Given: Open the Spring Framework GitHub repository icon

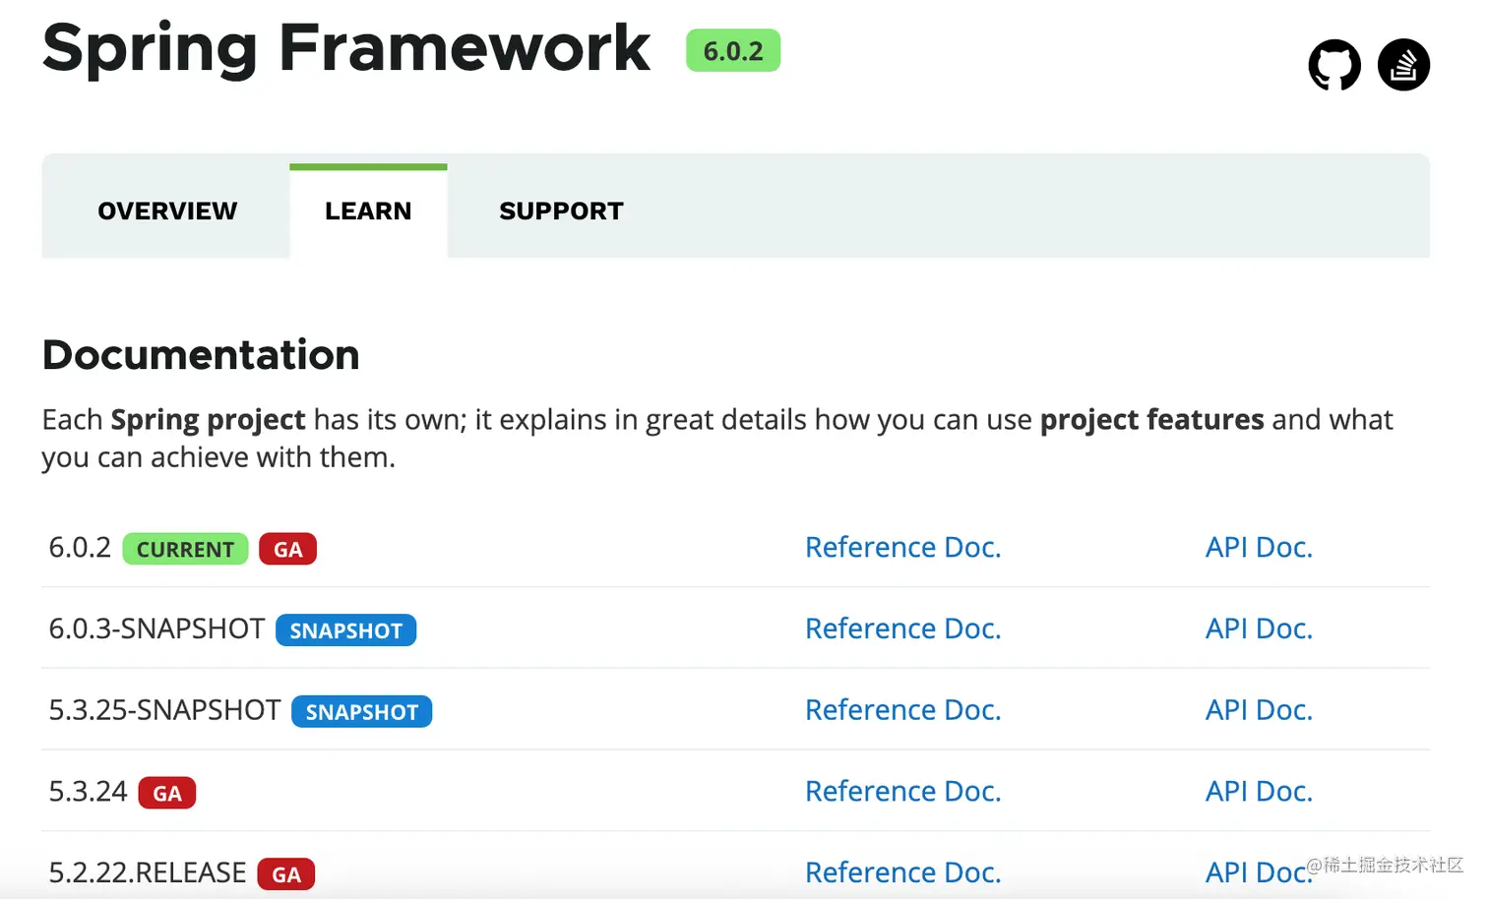Looking at the screenshot, I should 1333,65.
